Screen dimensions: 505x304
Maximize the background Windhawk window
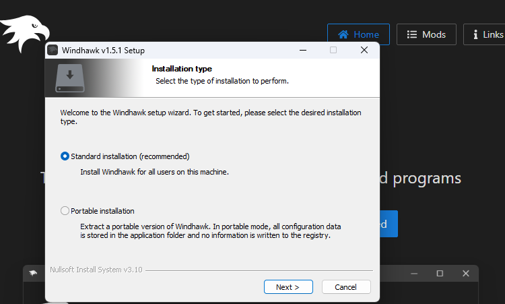coord(440,274)
